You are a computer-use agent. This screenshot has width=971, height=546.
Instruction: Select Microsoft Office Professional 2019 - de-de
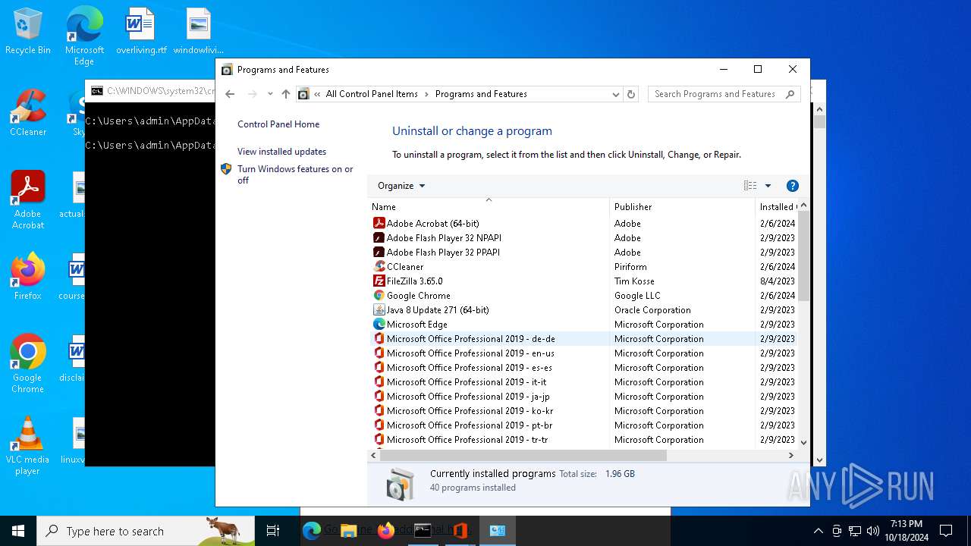click(584, 338)
